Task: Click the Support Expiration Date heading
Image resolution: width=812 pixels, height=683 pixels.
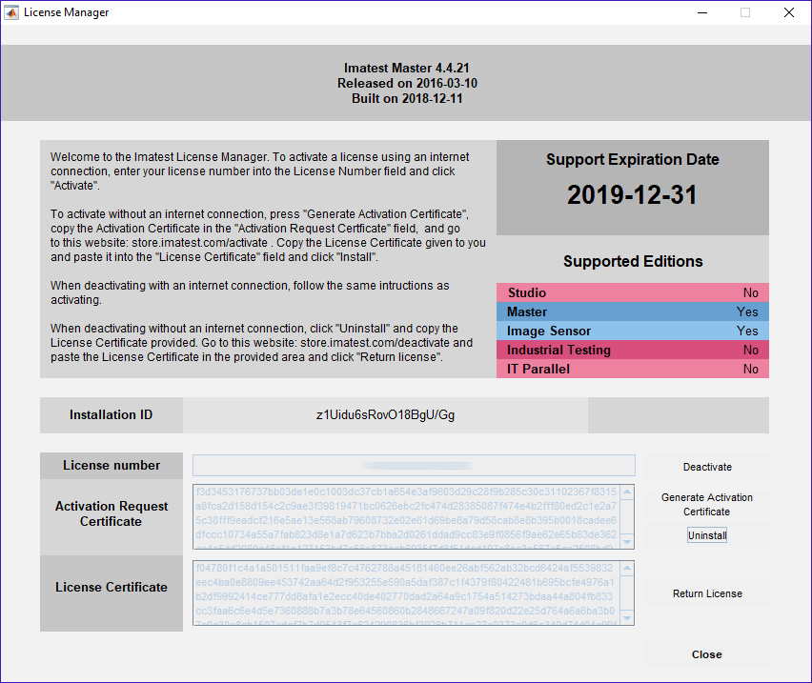Action: [x=632, y=159]
